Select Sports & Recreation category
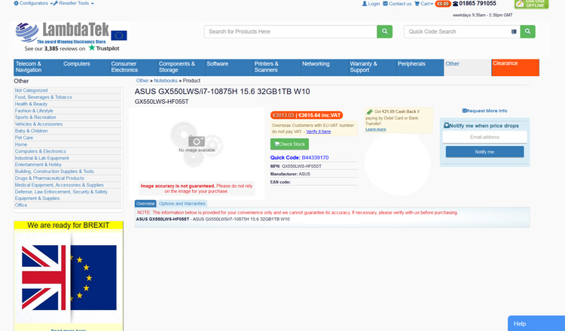The height and width of the screenshot is (331, 565). (x=35, y=117)
